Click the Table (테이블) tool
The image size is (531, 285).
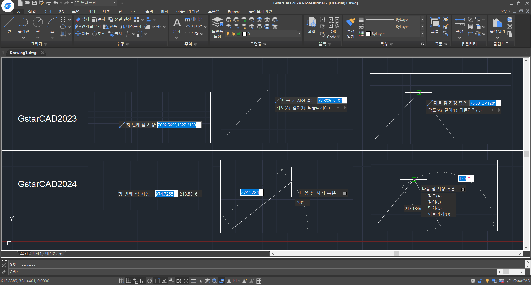click(x=194, y=19)
